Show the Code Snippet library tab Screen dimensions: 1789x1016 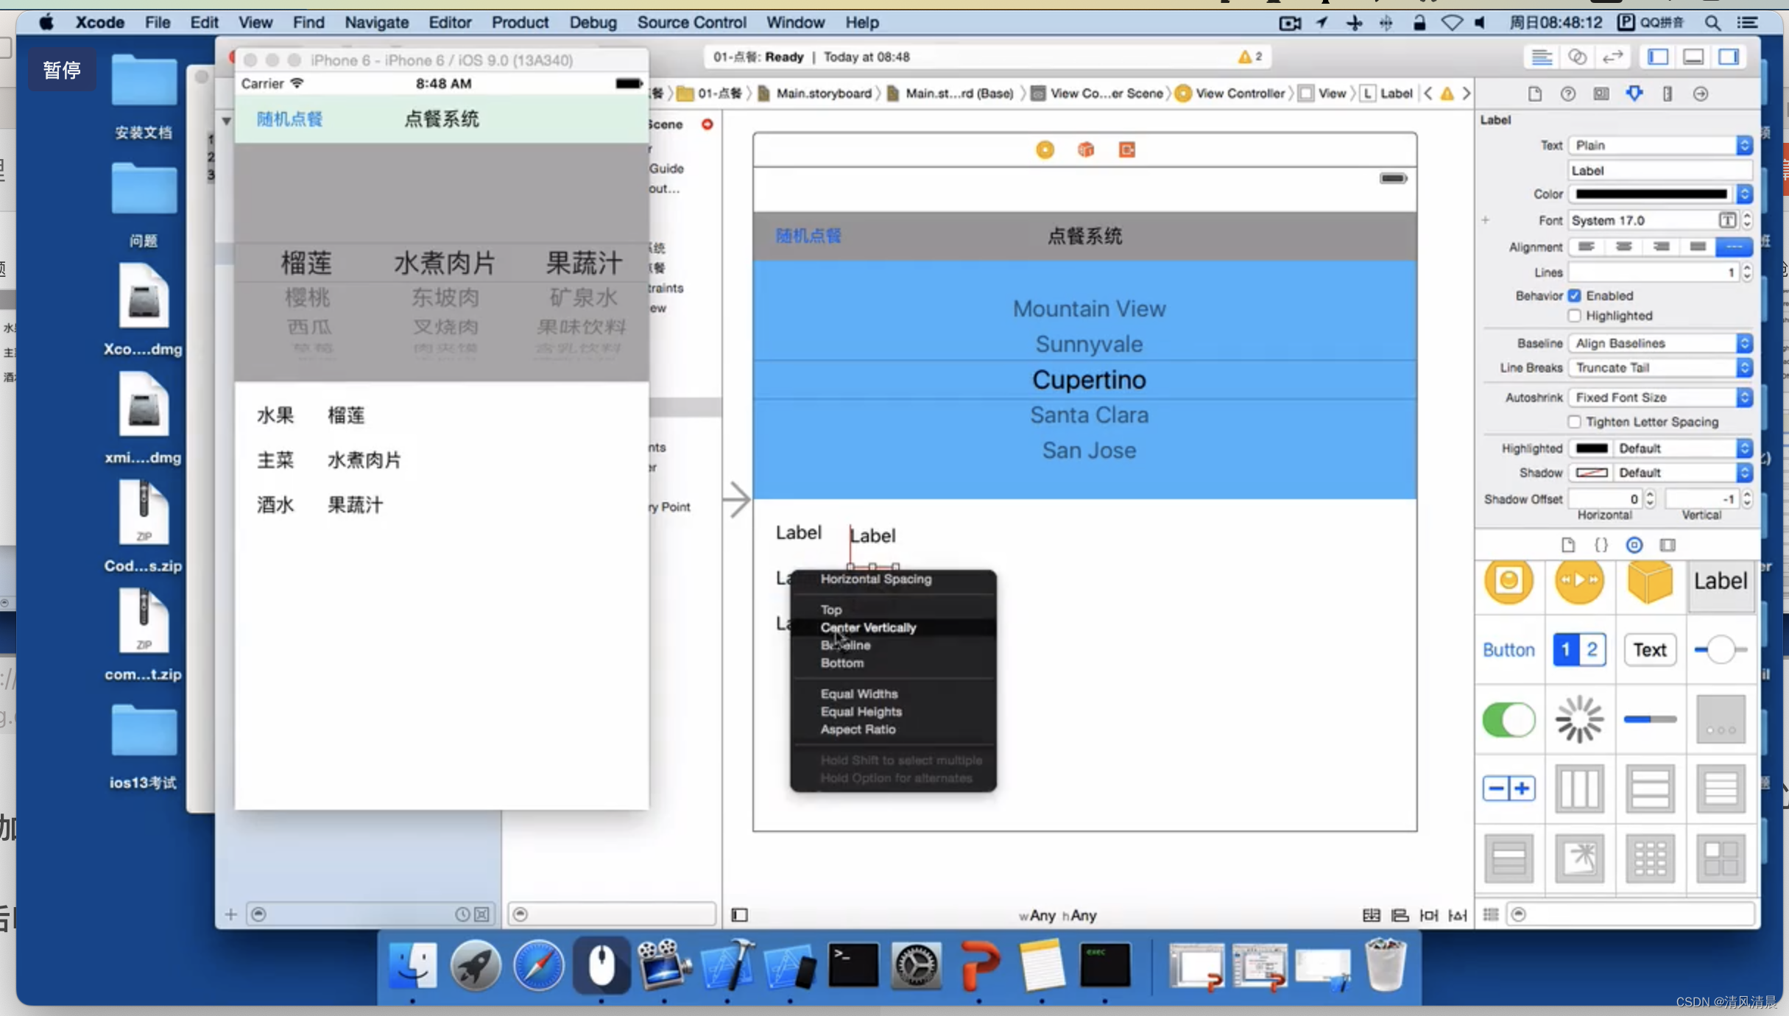1601,545
